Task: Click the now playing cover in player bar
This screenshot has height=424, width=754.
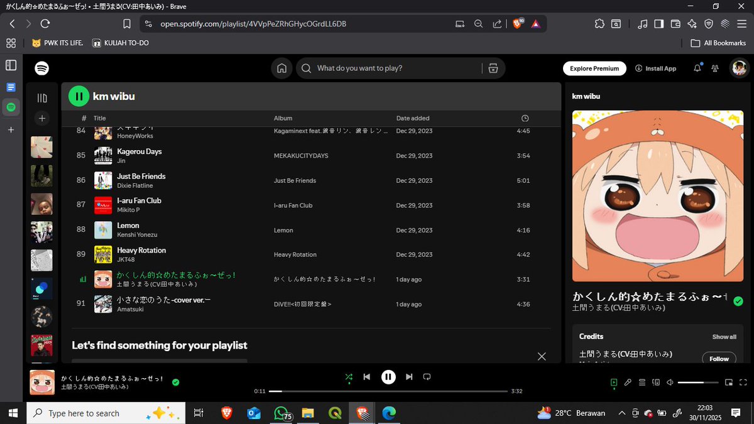Action: [42, 382]
